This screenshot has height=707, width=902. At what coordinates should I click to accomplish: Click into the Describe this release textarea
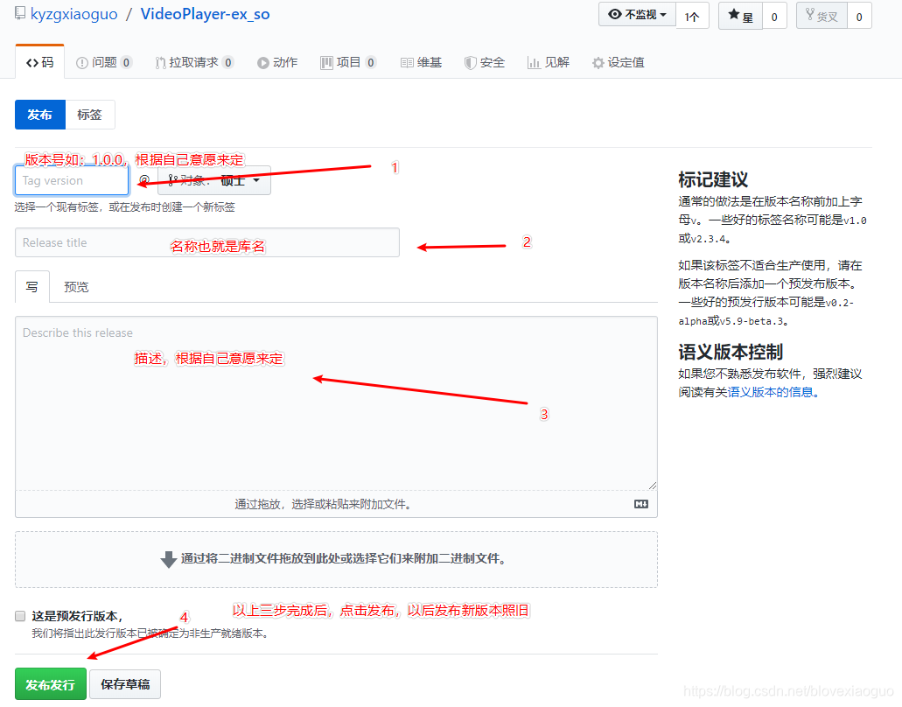pos(336,402)
